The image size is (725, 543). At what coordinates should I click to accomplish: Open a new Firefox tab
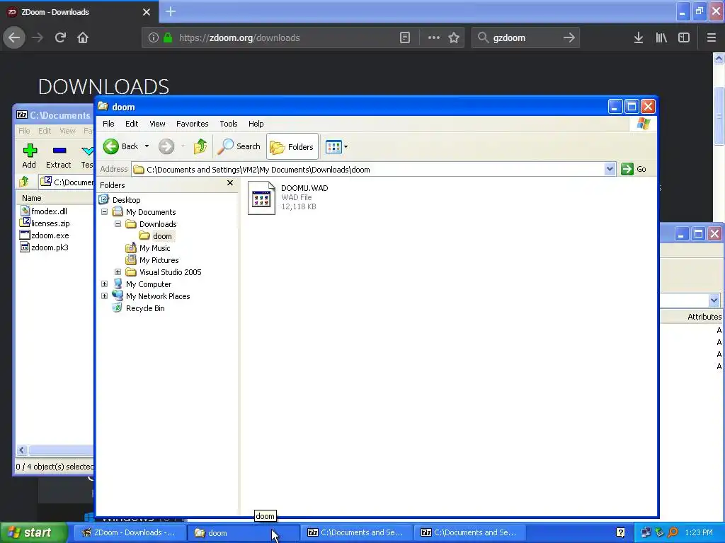[171, 11]
